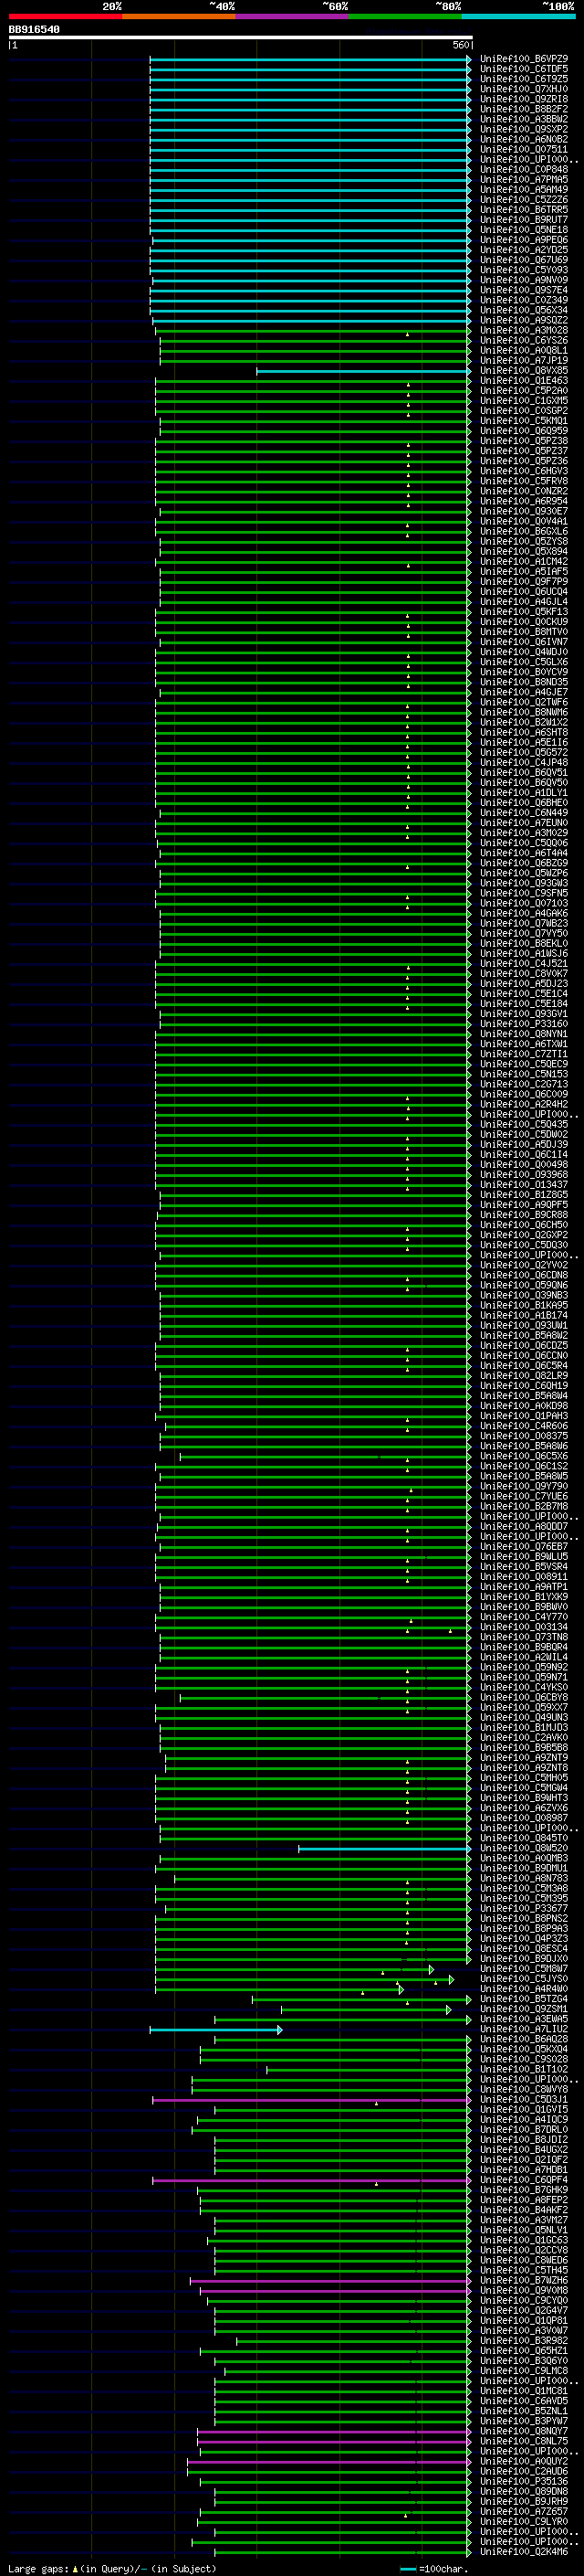Click the green alignment bar for UniRef100_C6YS26
The width and height of the screenshot is (584, 2576).
click(316, 340)
